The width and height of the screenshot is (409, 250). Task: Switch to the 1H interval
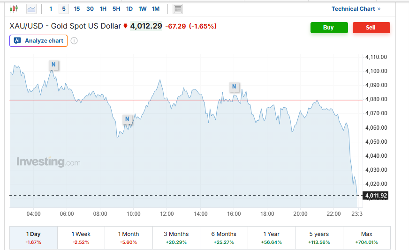coord(103,8)
